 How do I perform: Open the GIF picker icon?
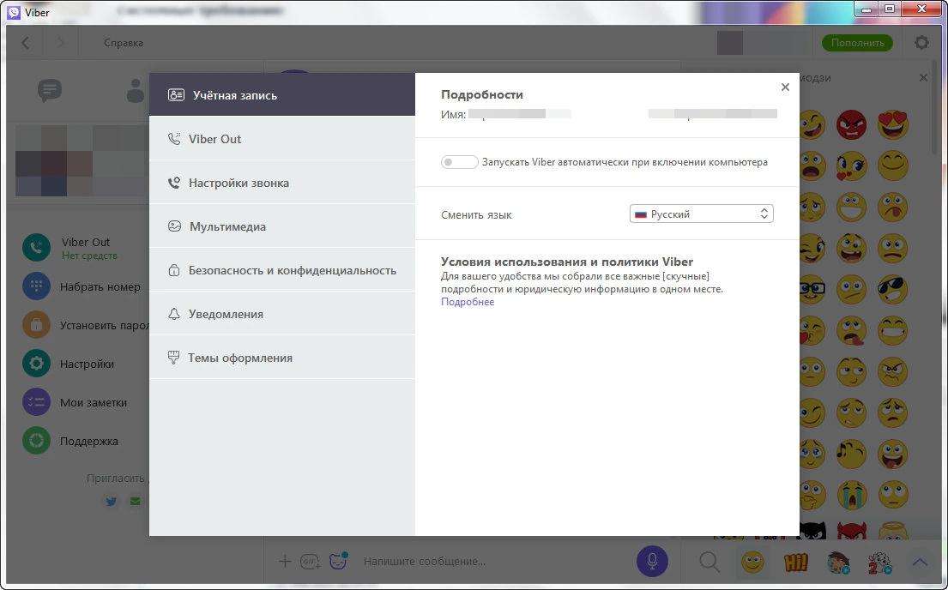[x=311, y=562]
